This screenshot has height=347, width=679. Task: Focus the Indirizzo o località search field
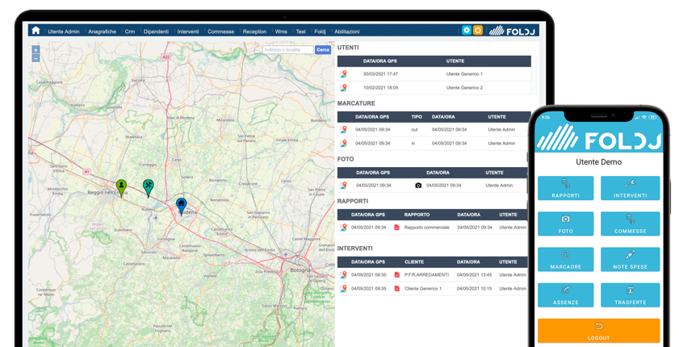click(287, 50)
